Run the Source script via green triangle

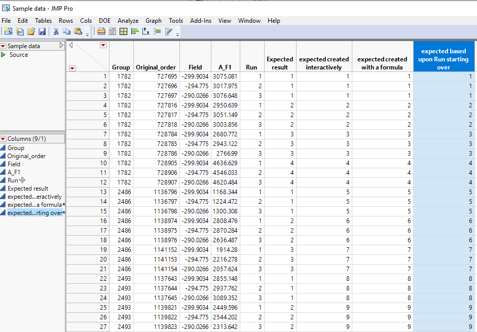tap(4, 55)
